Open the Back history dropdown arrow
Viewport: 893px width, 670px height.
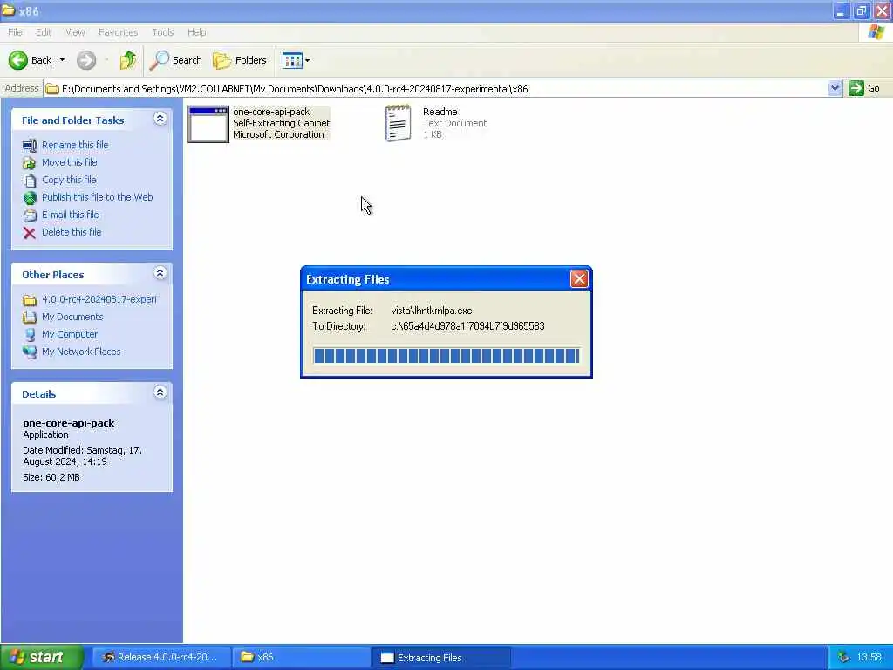62,60
